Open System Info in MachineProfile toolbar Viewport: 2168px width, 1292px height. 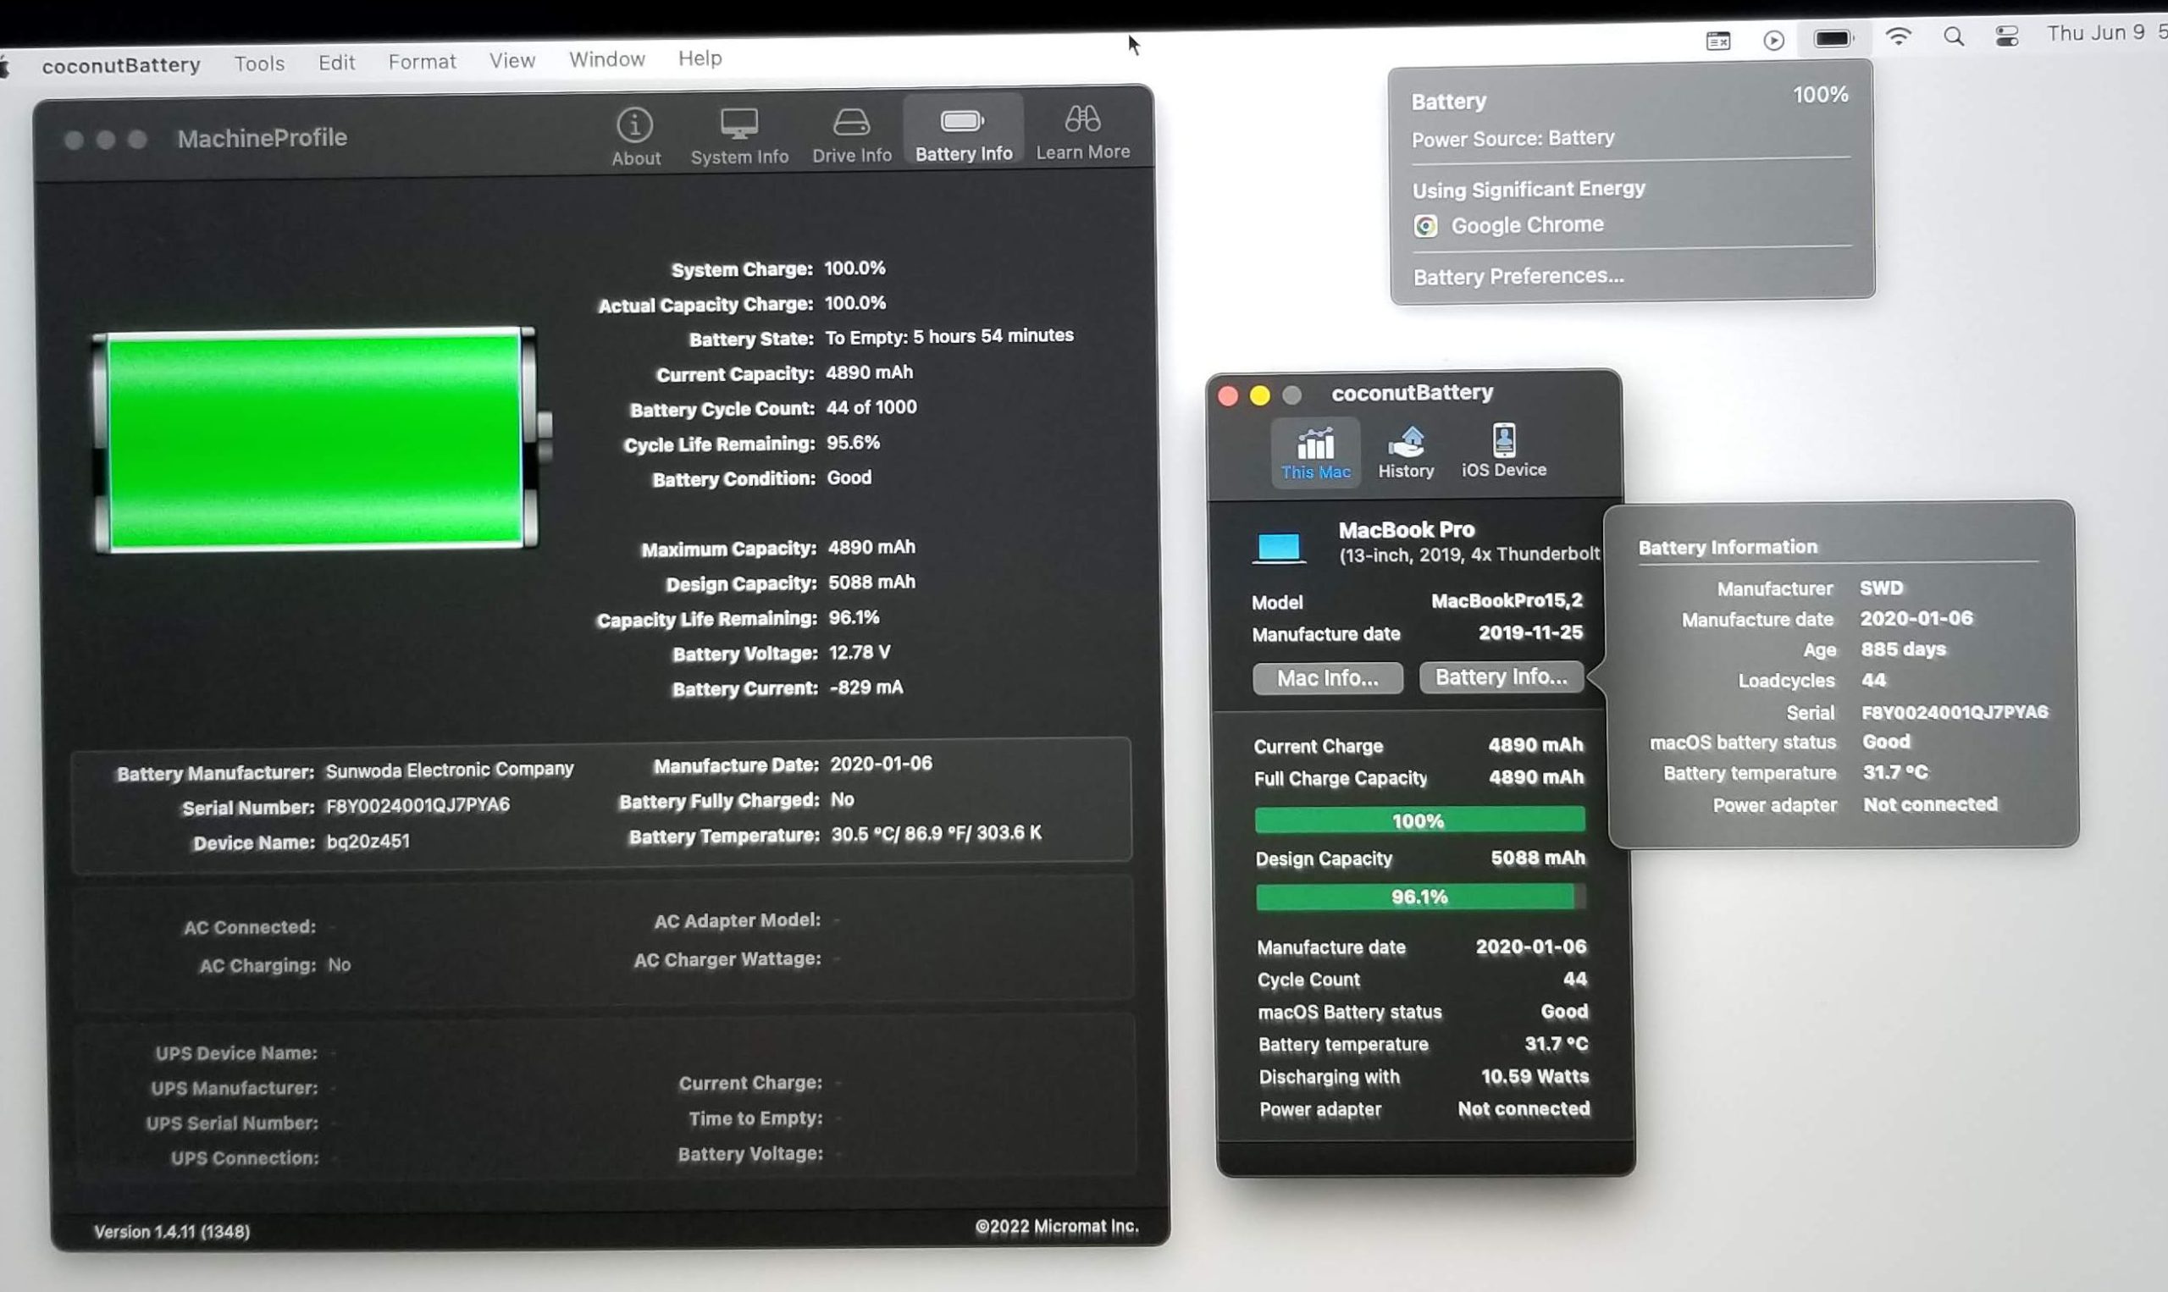coord(739,135)
